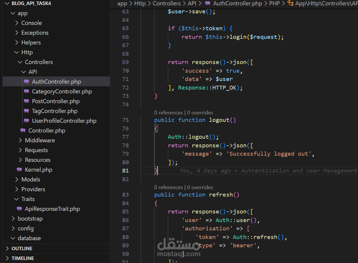
Task: Click '0 references' CodeLens above the refresh function
Action: (169, 187)
